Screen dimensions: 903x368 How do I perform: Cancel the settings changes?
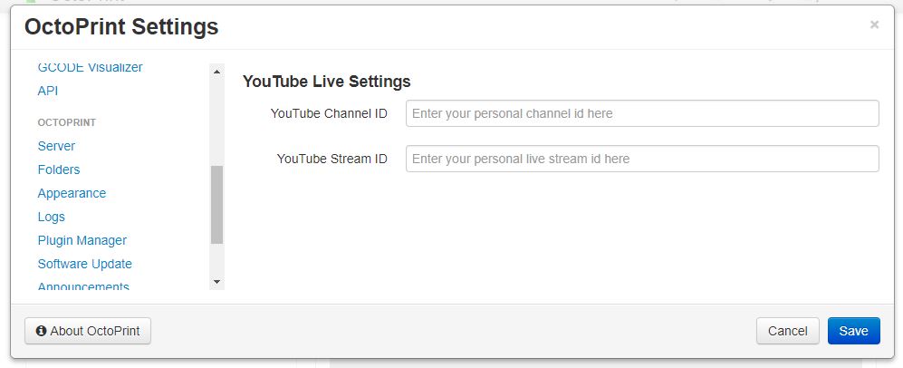787,331
